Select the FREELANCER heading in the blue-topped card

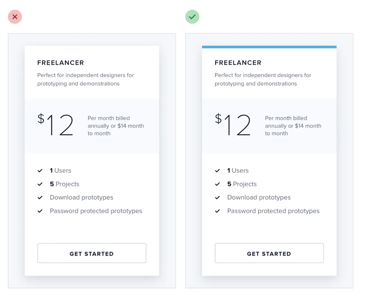pos(238,63)
